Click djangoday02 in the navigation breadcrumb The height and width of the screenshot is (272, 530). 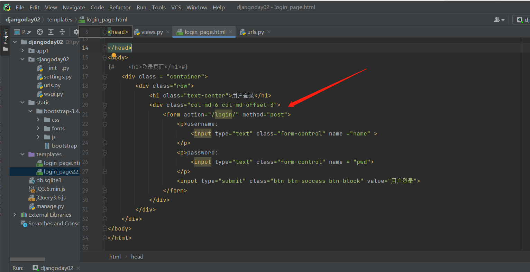(23, 20)
